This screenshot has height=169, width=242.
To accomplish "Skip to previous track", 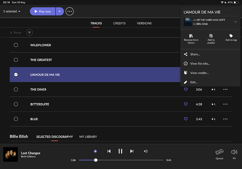I will 109,151.
